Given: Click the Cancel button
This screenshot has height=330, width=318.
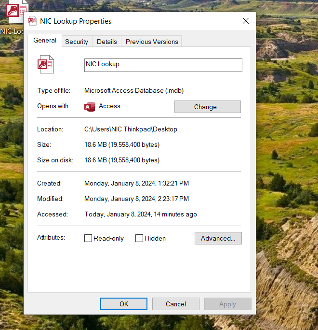Looking at the screenshot, I should click(176, 304).
